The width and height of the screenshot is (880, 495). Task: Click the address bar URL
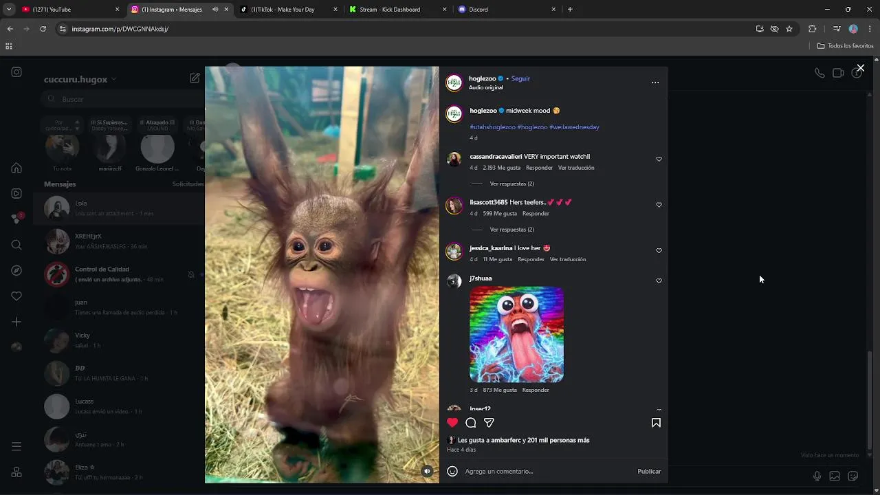(120, 29)
